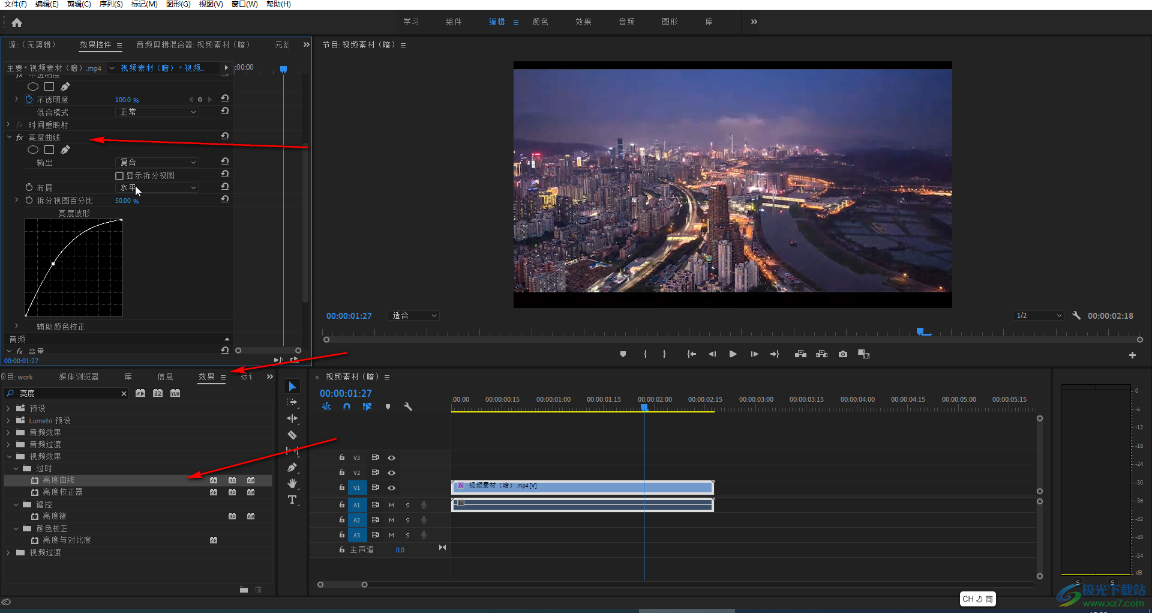Viewport: 1152px width, 613px height.
Task: Click curve control point in 亮度波形
Action: coord(53,264)
